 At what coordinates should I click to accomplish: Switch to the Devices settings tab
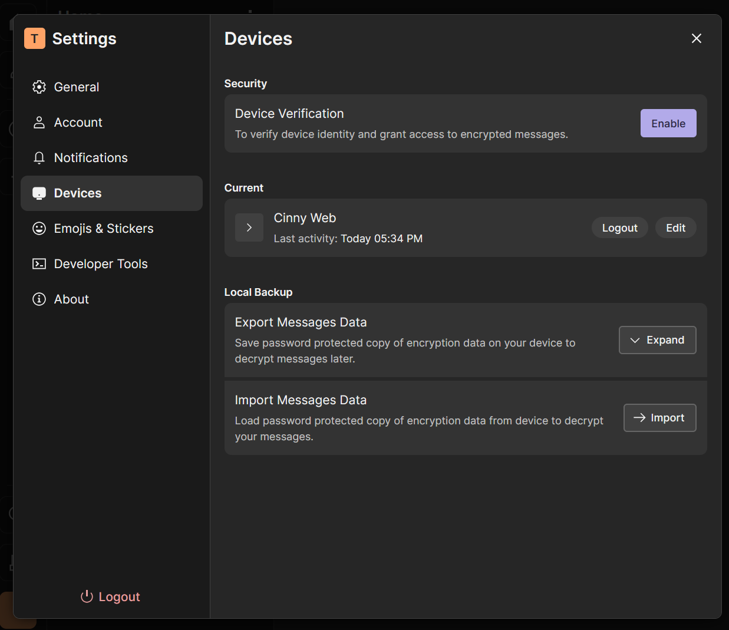click(77, 193)
